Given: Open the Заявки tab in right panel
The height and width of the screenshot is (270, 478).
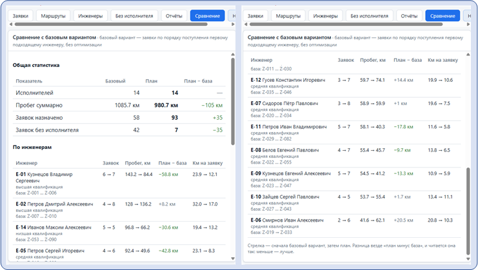Looking at the screenshot, I should coord(255,16).
